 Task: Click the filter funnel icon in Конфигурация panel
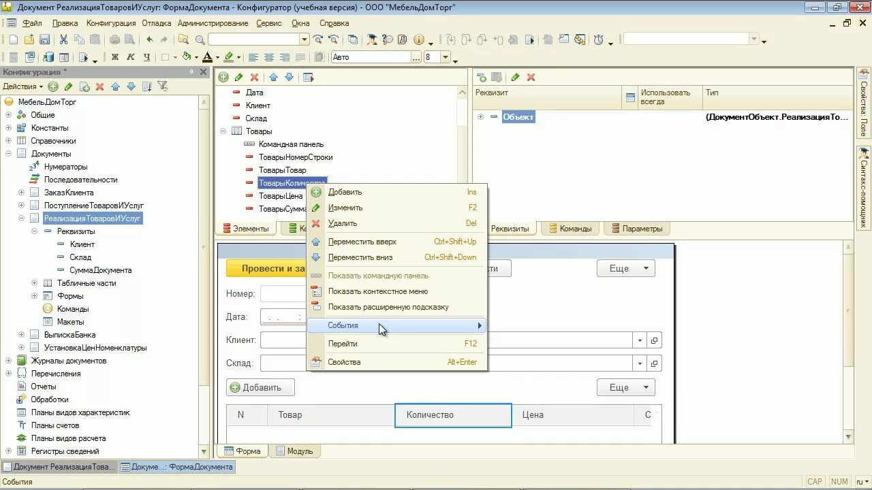pyautogui.click(x=162, y=86)
